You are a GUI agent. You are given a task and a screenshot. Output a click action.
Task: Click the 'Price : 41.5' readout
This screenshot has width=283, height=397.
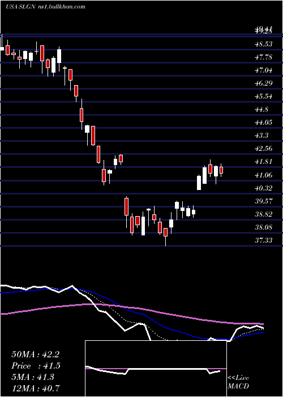36,366
